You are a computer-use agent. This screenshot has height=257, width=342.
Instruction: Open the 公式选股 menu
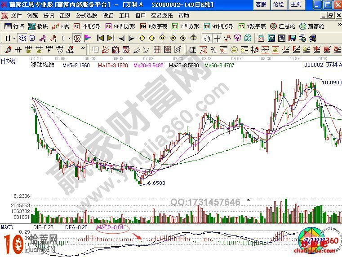86,15
